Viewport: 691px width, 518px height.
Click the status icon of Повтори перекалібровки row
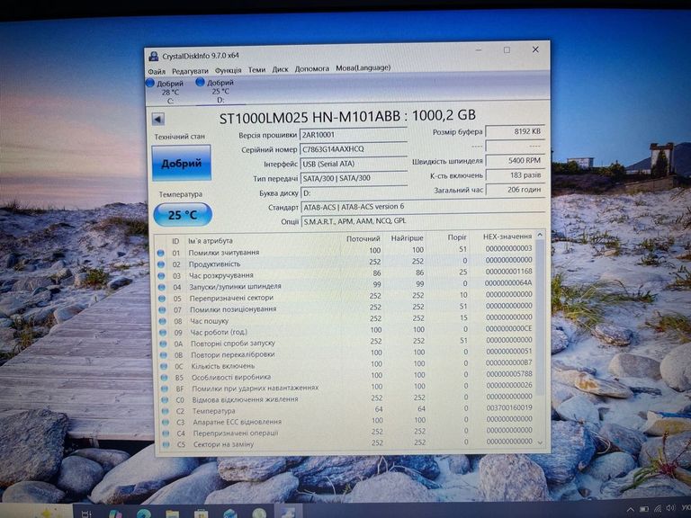164,355
